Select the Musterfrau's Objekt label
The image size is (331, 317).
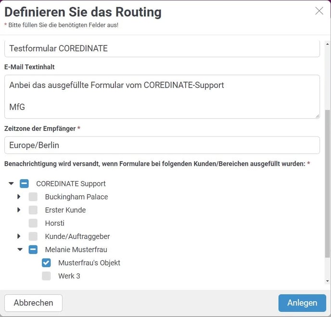pos(89,263)
